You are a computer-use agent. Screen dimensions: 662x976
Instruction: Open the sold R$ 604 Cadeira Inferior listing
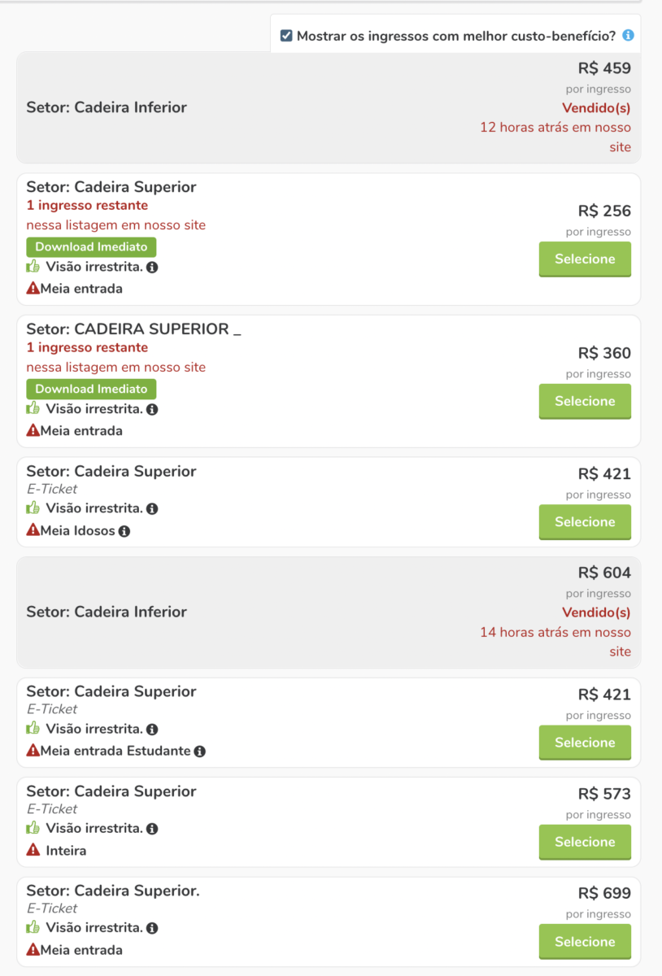coord(329,612)
